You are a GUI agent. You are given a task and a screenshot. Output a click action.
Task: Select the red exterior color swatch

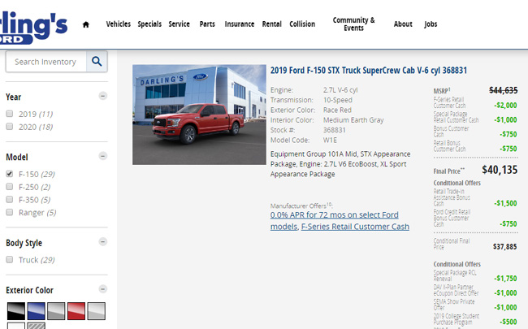pos(76,311)
